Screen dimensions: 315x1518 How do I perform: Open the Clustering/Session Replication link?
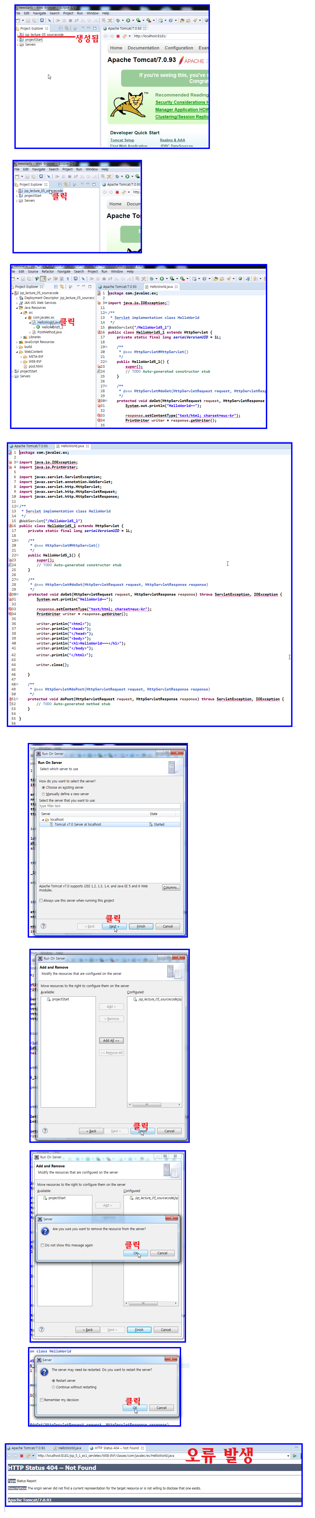coord(181,117)
